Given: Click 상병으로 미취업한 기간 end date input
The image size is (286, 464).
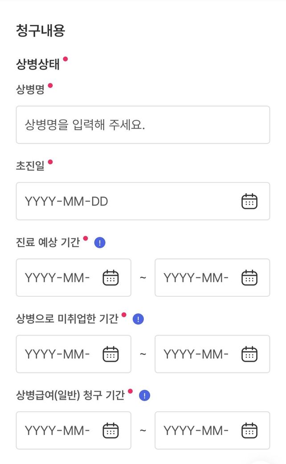Looking at the screenshot, I should point(196,354).
